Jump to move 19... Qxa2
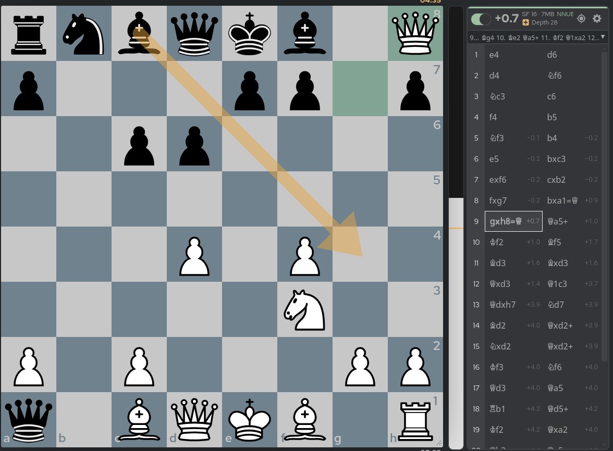This screenshot has height=451, width=613. 571,430
